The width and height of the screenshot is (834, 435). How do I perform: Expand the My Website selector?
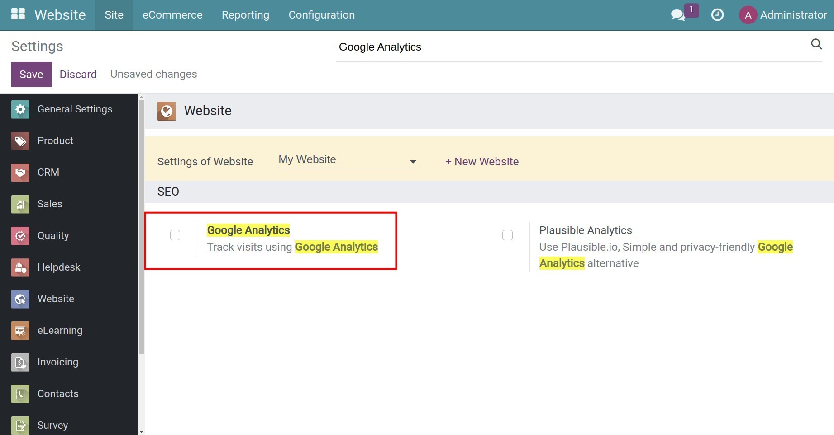(412, 161)
